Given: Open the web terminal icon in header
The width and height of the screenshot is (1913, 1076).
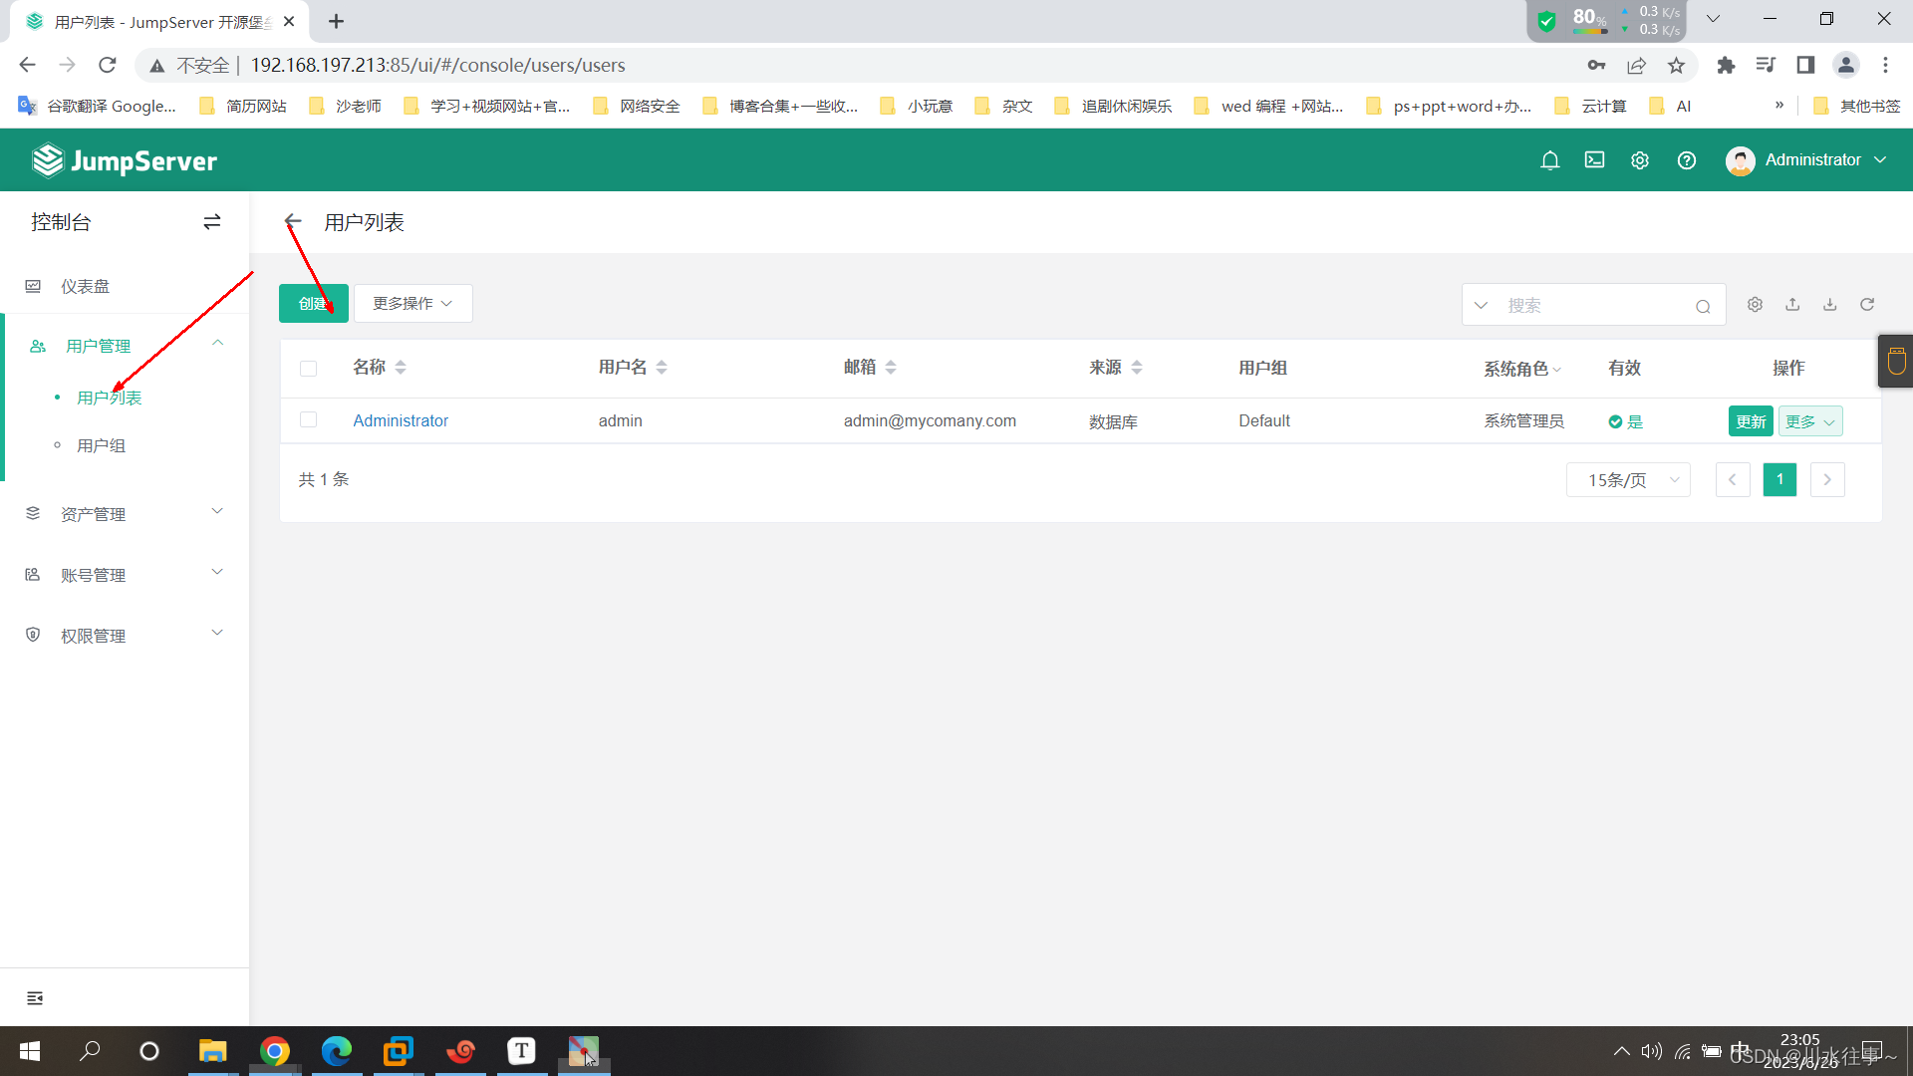Looking at the screenshot, I should pos(1594,160).
